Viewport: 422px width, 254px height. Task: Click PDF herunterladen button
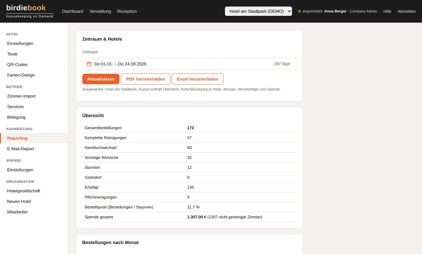(145, 79)
